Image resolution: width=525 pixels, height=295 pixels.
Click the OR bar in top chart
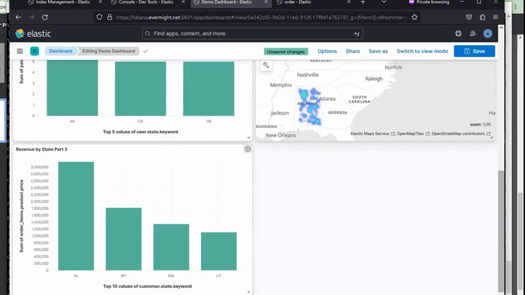[x=209, y=88]
